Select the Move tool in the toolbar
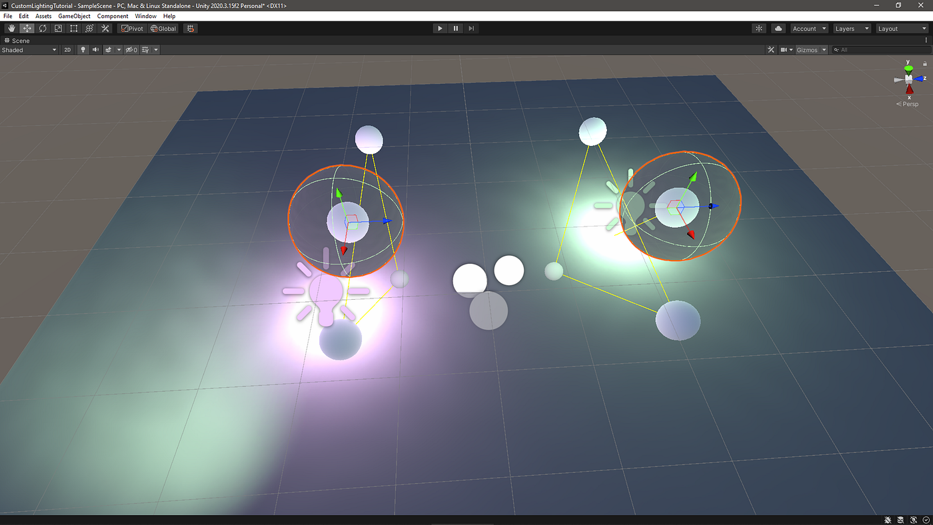 [x=27, y=28]
